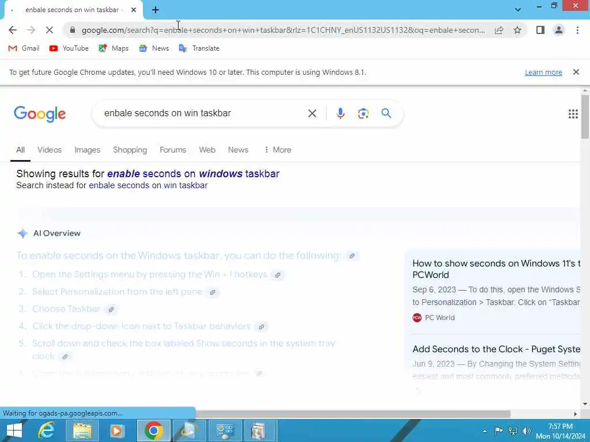
Task: Open source link for Choose Taskbar step
Action: (111, 309)
